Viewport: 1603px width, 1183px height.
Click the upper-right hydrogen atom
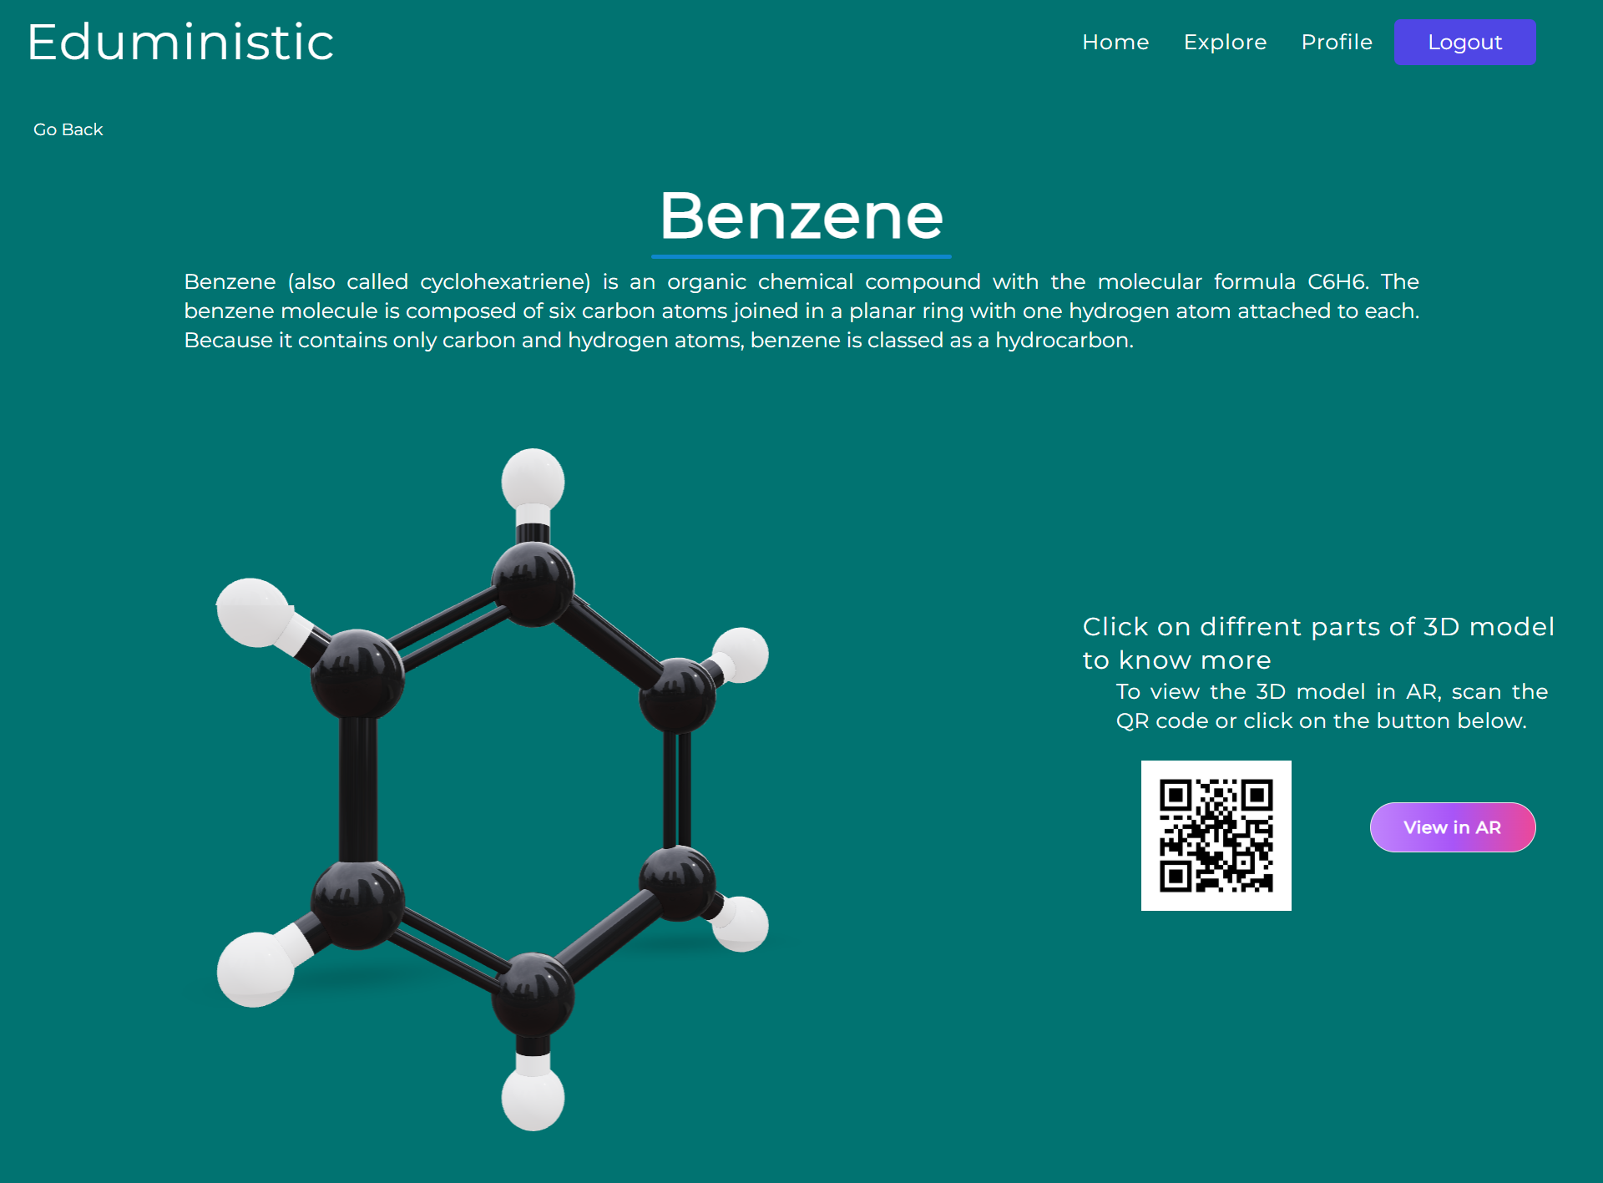(741, 654)
